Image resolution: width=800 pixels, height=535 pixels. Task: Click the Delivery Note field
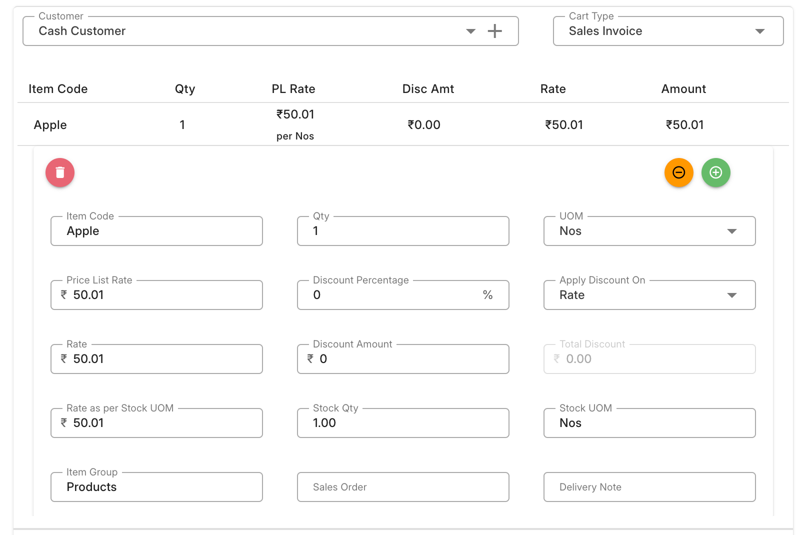point(649,487)
